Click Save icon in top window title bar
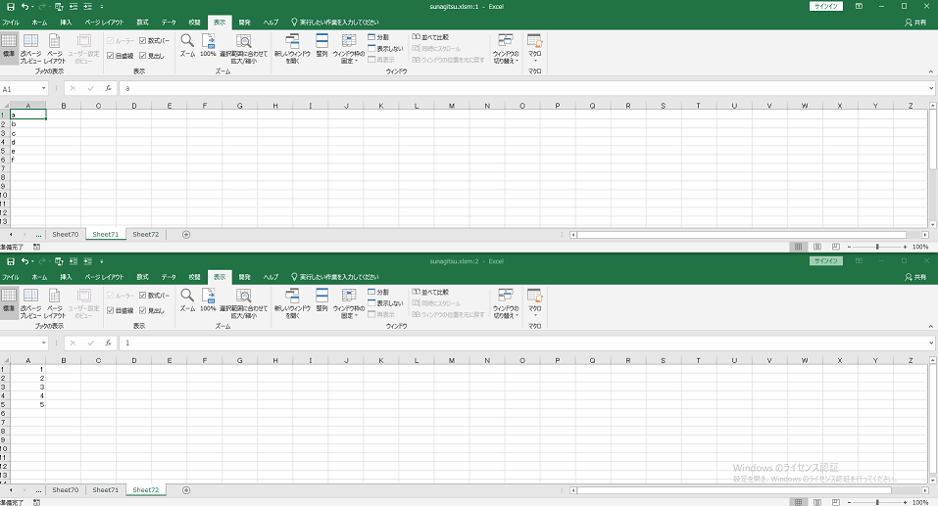This screenshot has width=938, height=506. tap(10, 7)
